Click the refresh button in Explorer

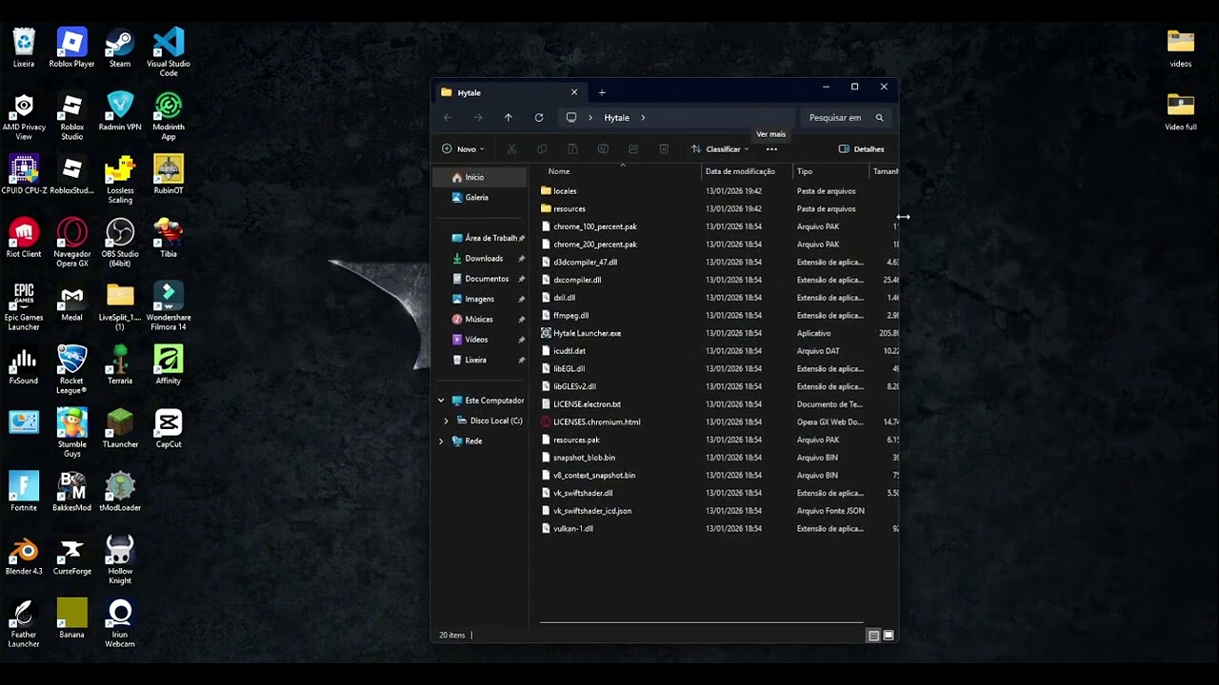point(539,118)
